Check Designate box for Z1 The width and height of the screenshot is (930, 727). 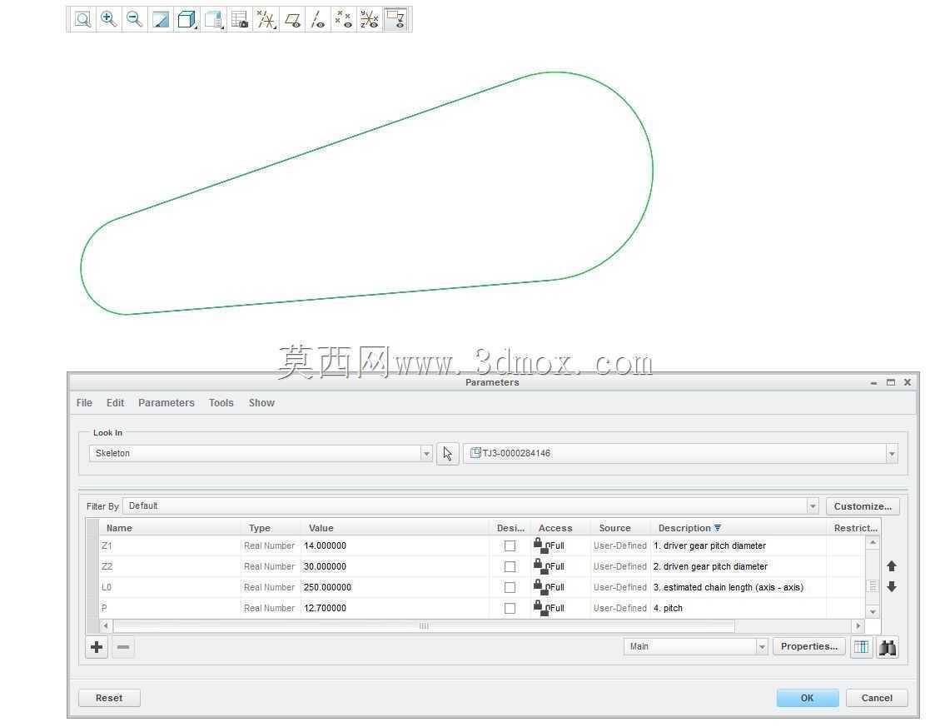tap(510, 546)
